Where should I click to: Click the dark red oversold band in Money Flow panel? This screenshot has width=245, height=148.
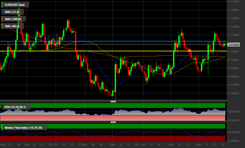pos(132,138)
